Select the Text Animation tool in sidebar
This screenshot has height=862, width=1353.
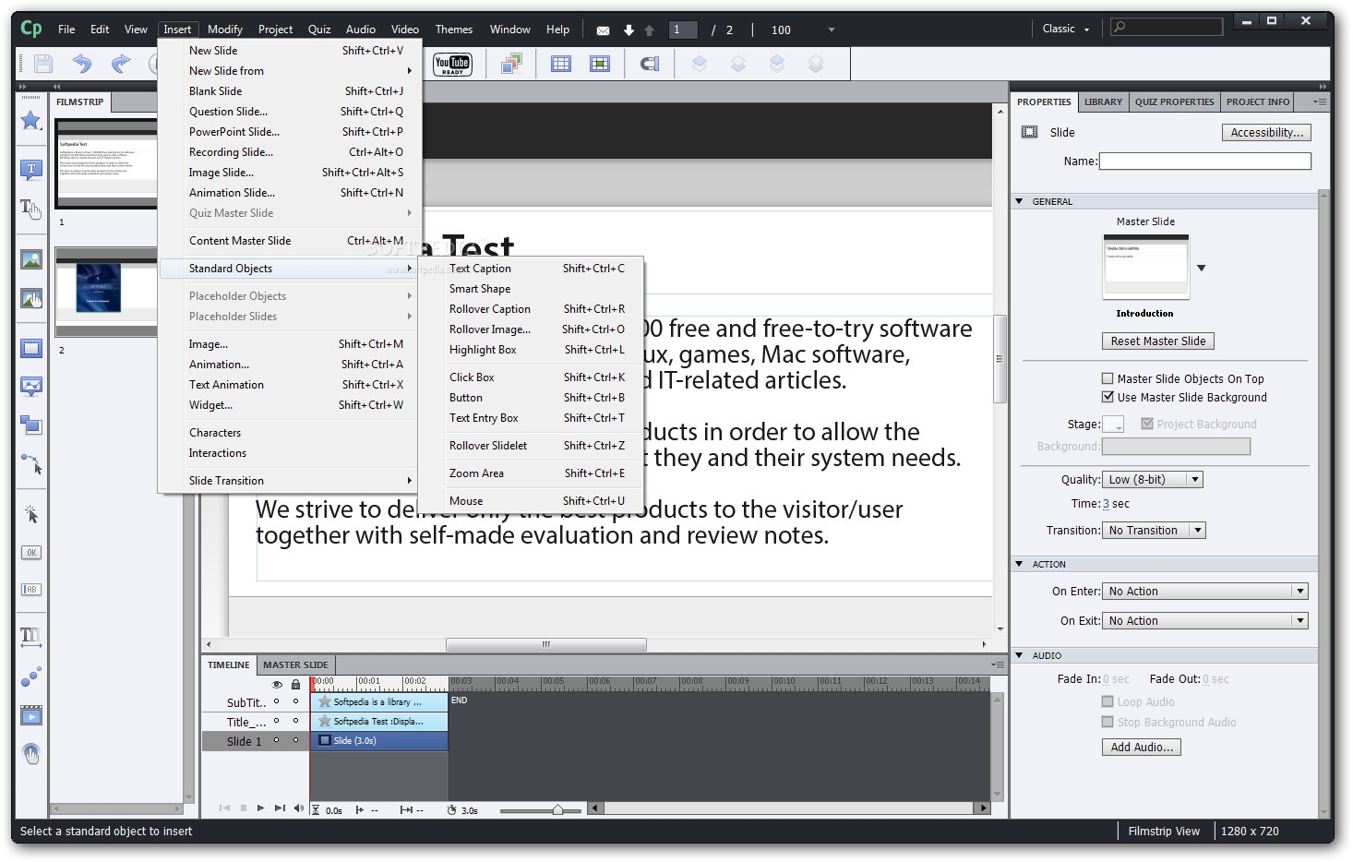click(31, 637)
